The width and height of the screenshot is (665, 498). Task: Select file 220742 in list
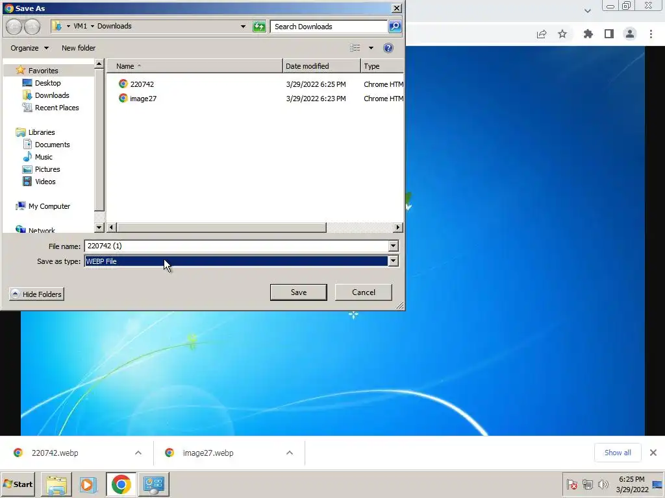142,84
